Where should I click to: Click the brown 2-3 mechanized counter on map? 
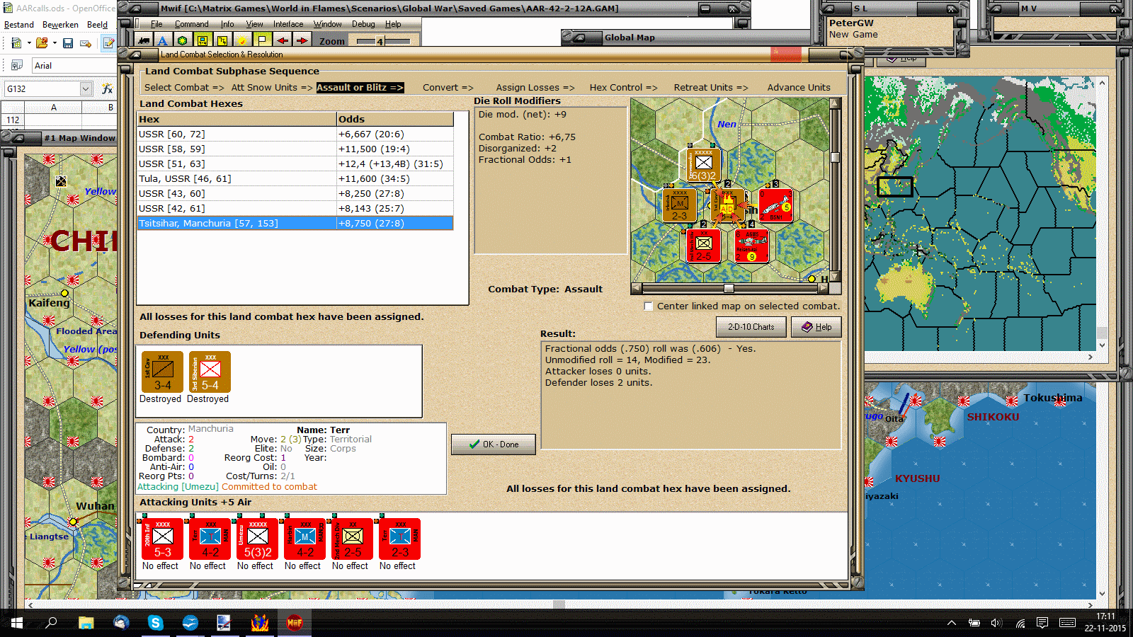pyautogui.click(x=680, y=205)
